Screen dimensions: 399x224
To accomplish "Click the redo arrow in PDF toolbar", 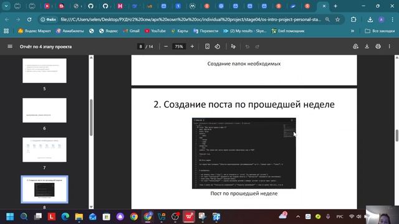I will pos(257,47).
